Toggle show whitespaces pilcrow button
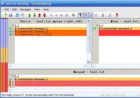This screenshot has height=98, width=140. [80, 15]
